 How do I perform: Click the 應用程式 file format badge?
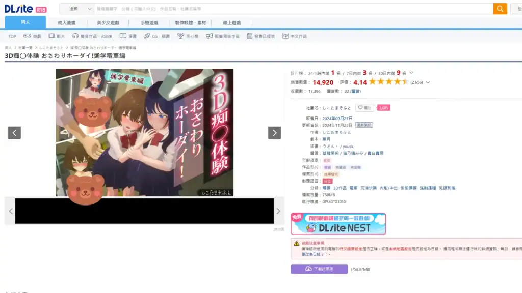click(x=330, y=174)
